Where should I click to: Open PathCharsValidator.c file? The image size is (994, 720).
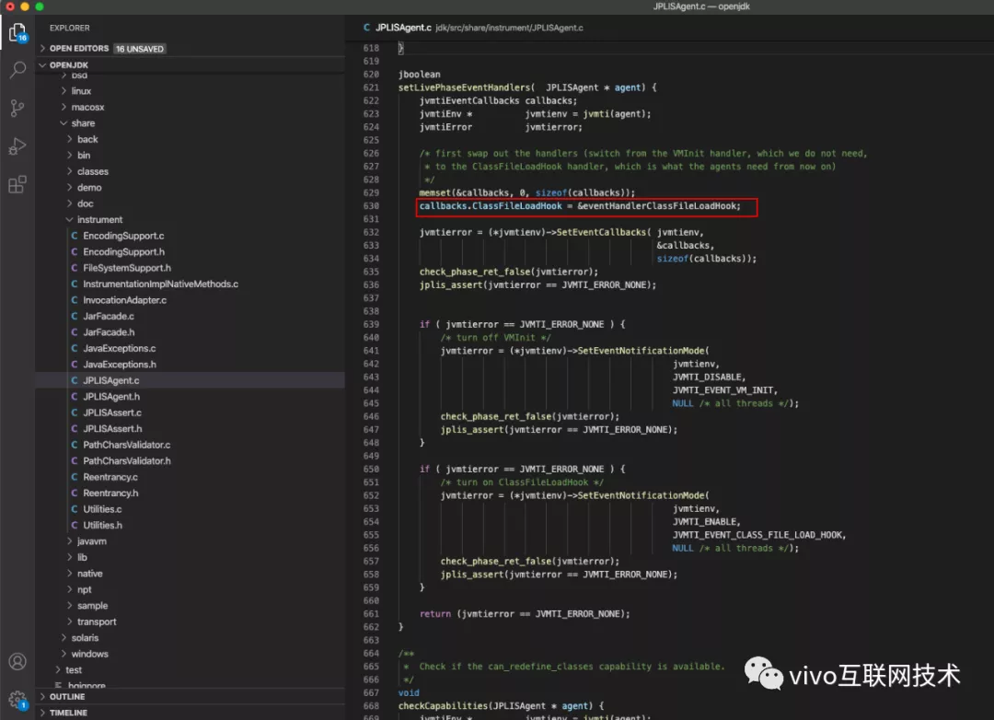tap(127, 445)
